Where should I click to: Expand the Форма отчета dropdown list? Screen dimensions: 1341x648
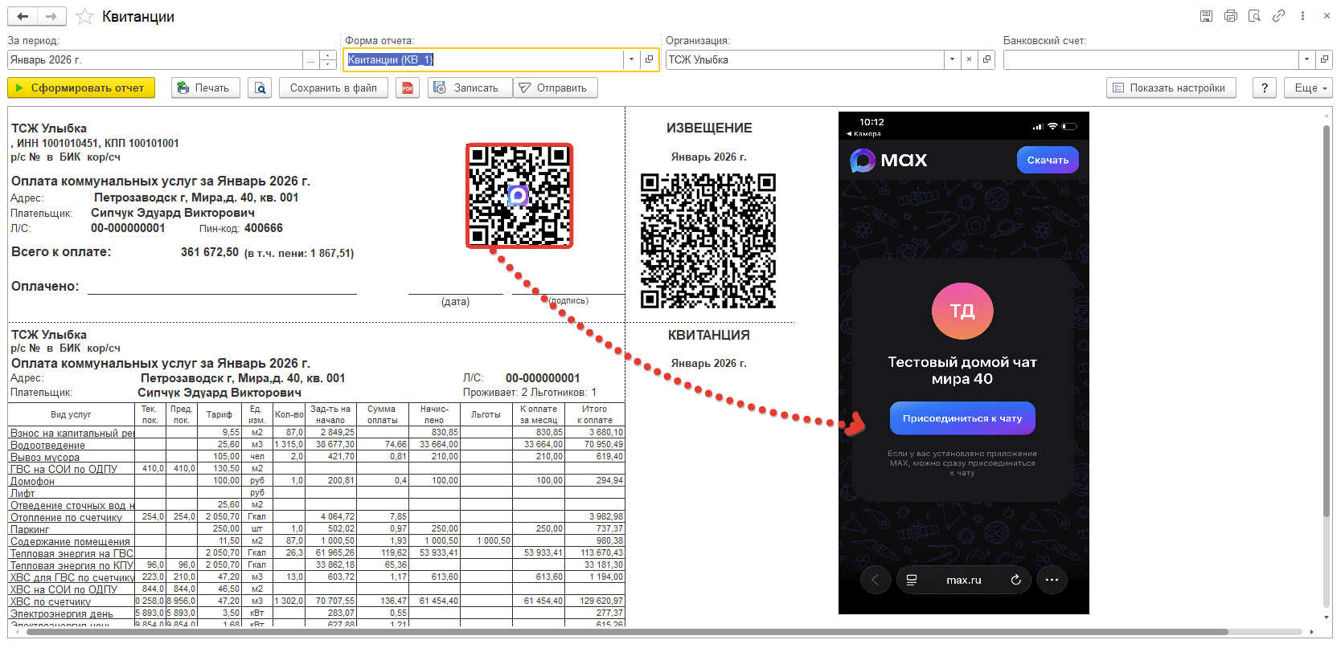pos(631,59)
